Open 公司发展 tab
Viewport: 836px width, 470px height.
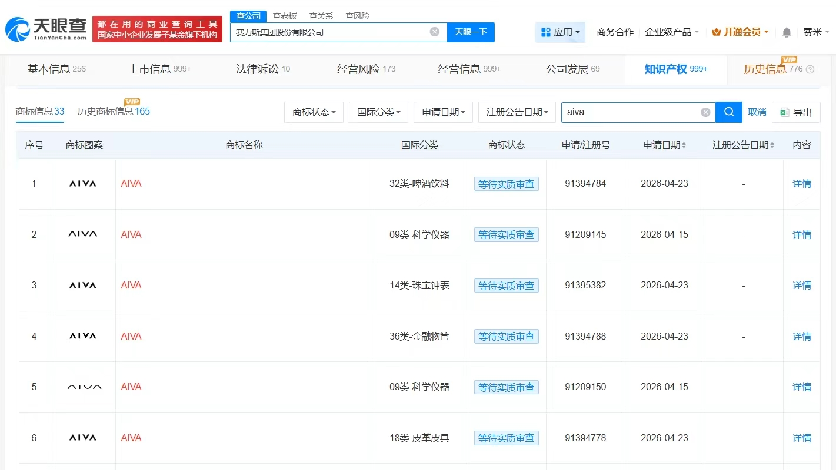click(573, 69)
